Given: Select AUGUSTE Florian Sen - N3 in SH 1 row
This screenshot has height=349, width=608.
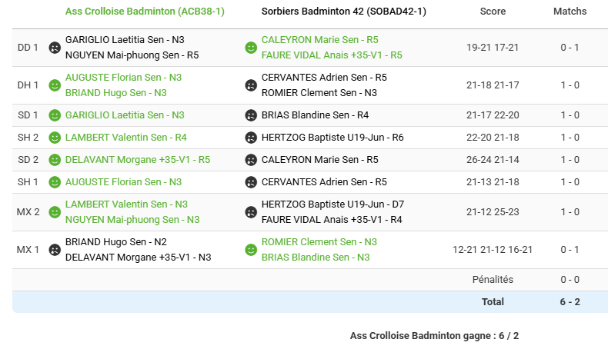Looking at the screenshot, I should [x=123, y=182].
